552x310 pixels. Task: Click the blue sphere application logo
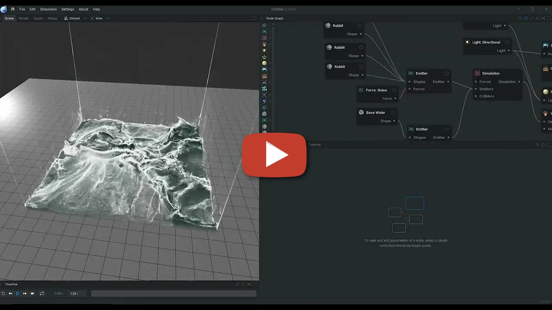4,9
